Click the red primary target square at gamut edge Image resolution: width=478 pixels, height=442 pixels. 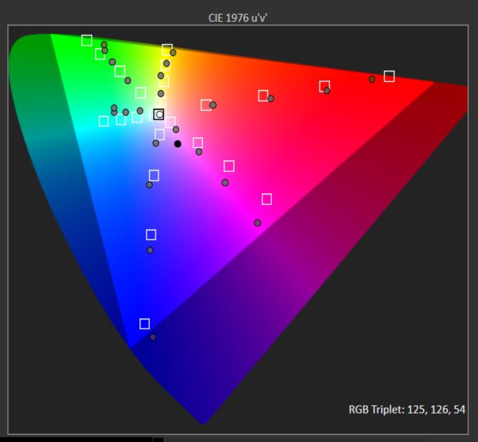(389, 76)
